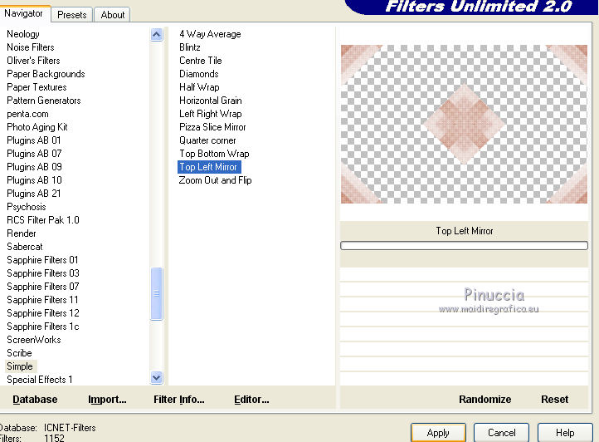
Task: Select Paper Textures category
Action: (37, 87)
